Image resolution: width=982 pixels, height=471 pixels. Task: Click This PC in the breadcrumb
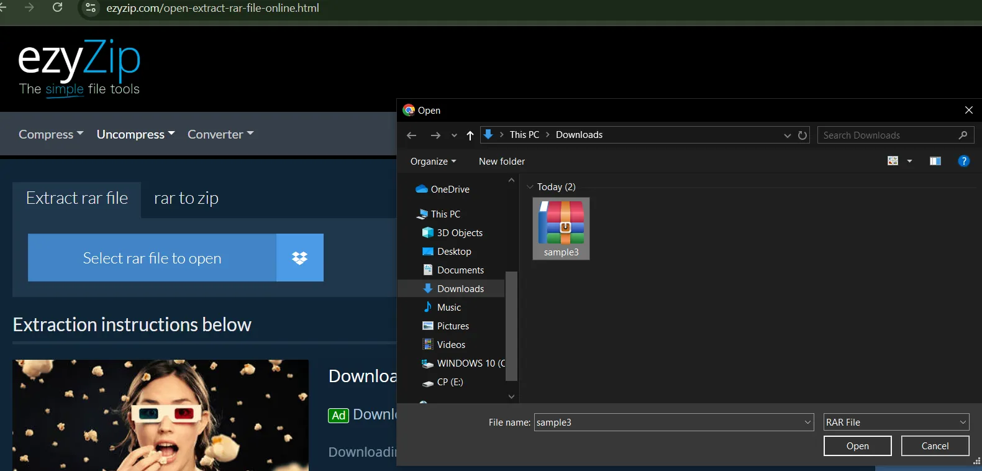pos(524,134)
